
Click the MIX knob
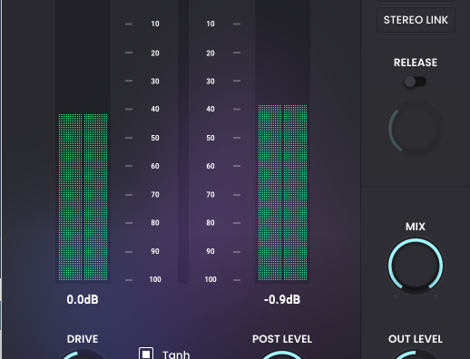tap(416, 266)
